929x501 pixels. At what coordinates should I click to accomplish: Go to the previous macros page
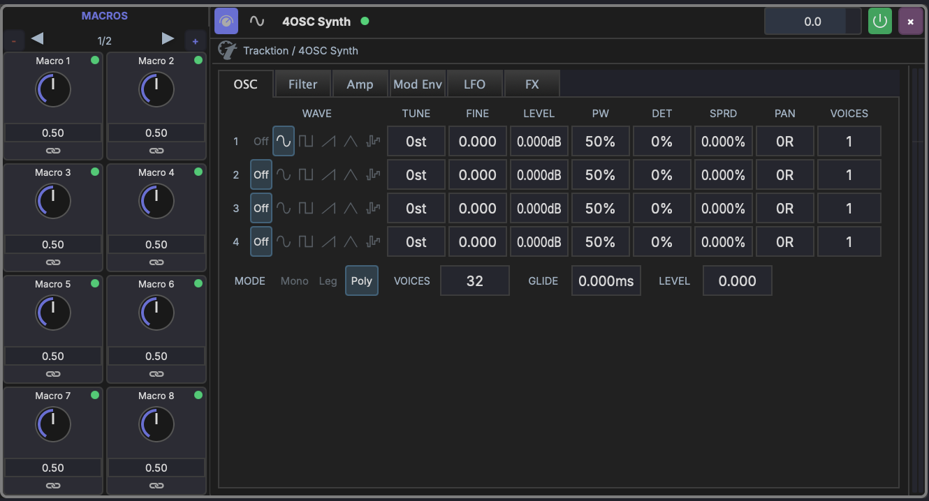37,39
